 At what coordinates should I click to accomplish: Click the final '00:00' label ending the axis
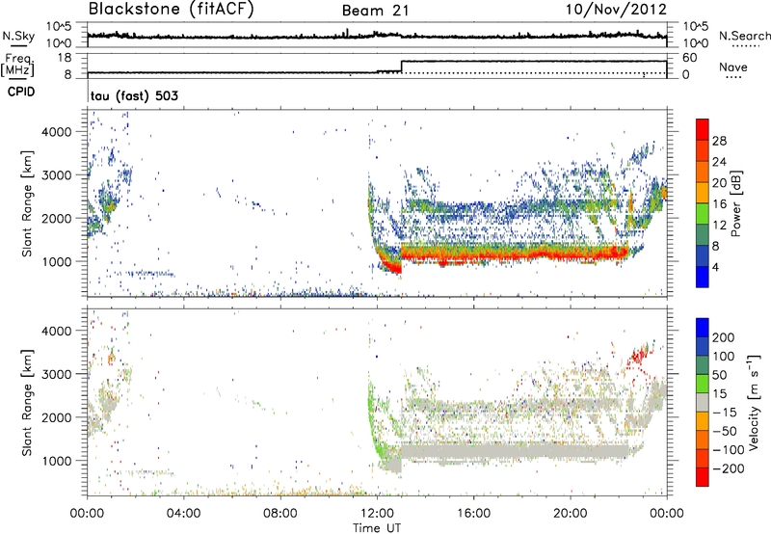click(667, 514)
